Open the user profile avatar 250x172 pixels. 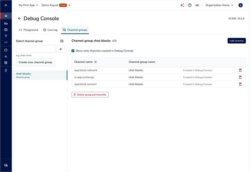coord(240,5)
